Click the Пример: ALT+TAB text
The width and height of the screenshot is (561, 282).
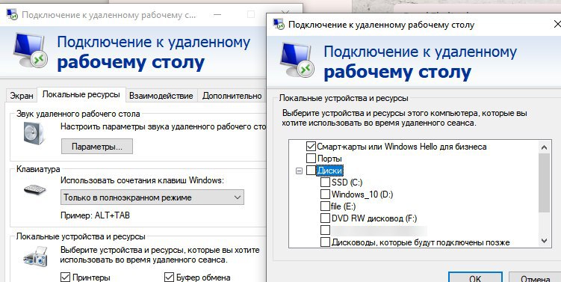95,215
